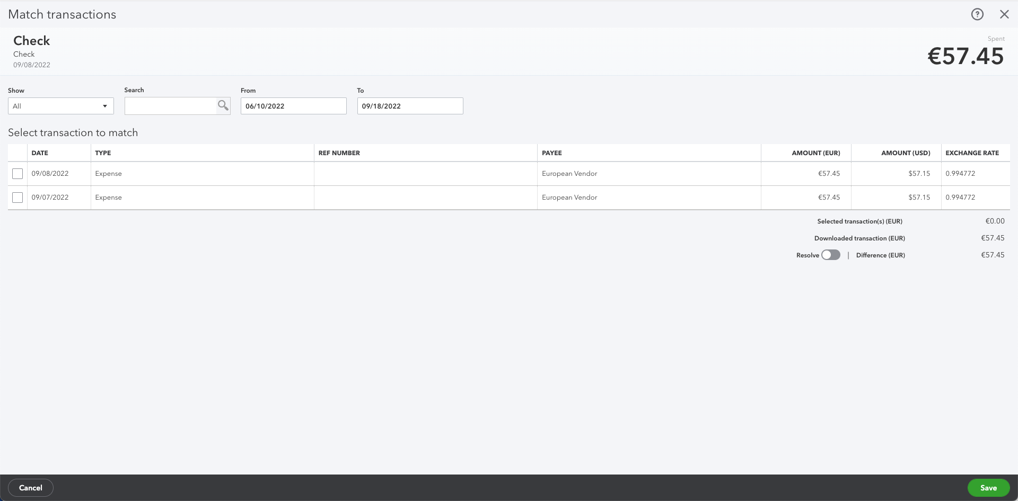
Task: Click the Downloaded transaction (EUR) label
Action: point(859,238)
